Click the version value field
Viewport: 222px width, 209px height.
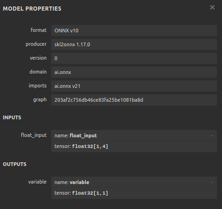134,58
